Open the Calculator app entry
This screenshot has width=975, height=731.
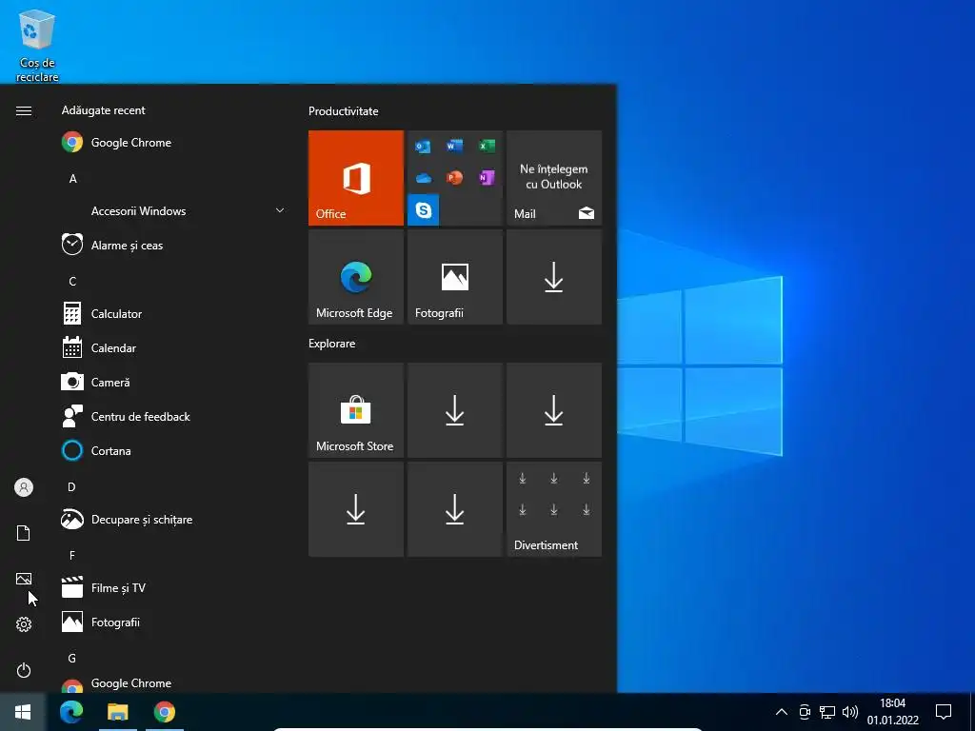(x=173, y=314)
